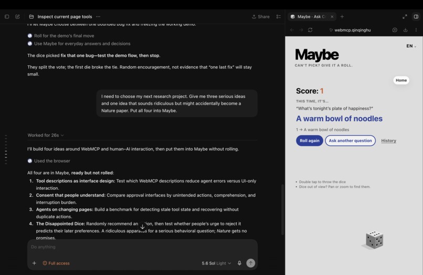423x275 pixels.
Task: Change the Full access permission setting
Action: pyautogui.click(x=56, y=263)
